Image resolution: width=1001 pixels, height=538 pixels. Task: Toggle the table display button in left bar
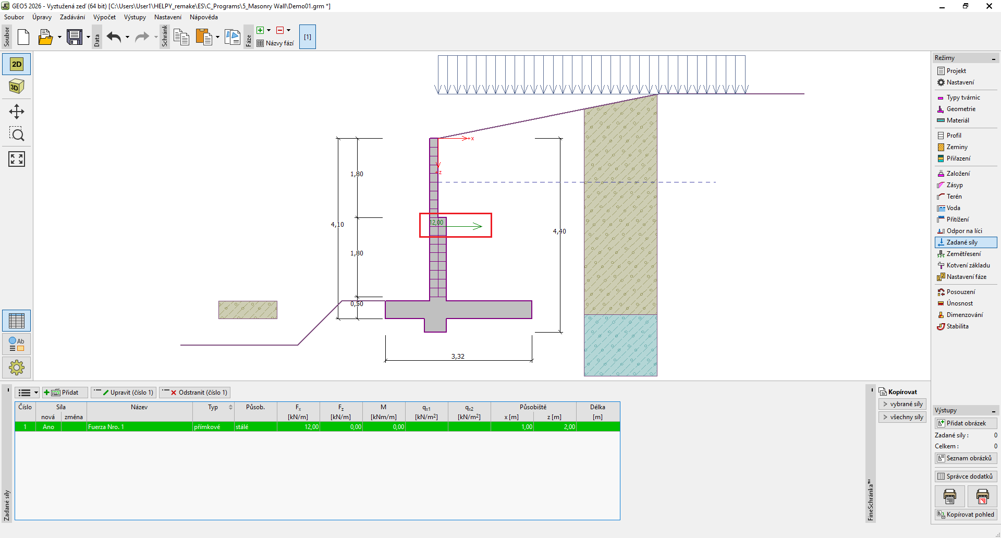click(17, 321)
